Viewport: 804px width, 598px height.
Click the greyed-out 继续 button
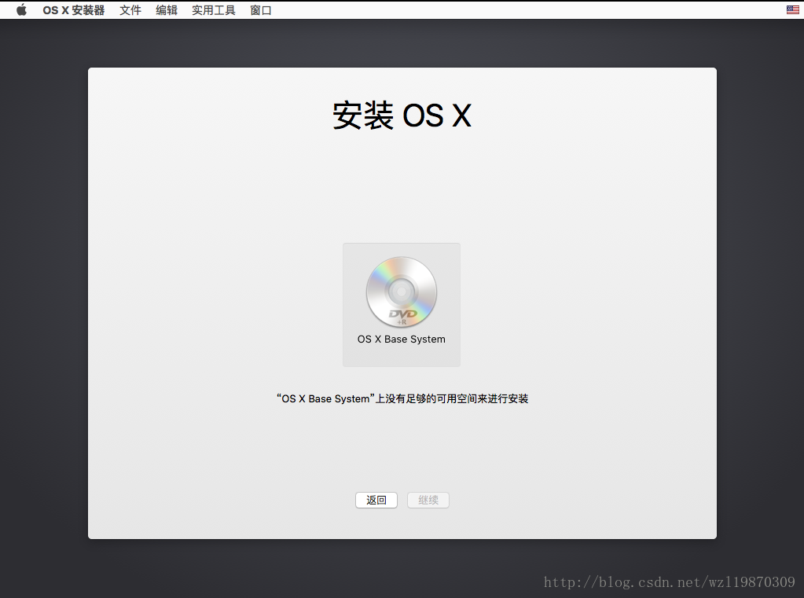point(428,500)
